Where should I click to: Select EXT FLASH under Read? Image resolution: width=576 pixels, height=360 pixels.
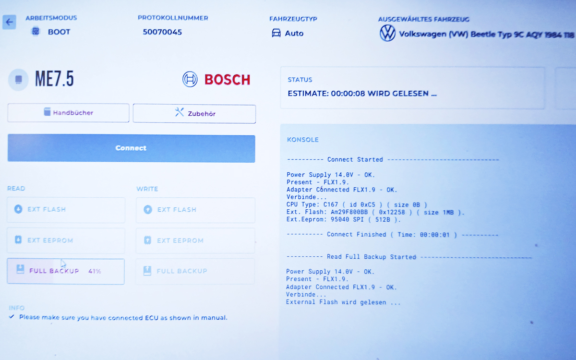point(66,210)
